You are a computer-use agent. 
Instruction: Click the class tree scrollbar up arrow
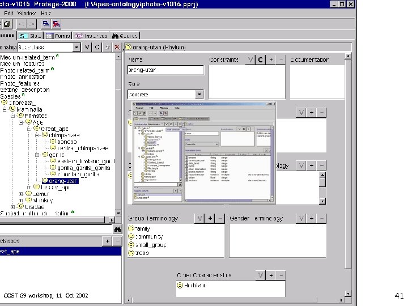pos(118,57)
